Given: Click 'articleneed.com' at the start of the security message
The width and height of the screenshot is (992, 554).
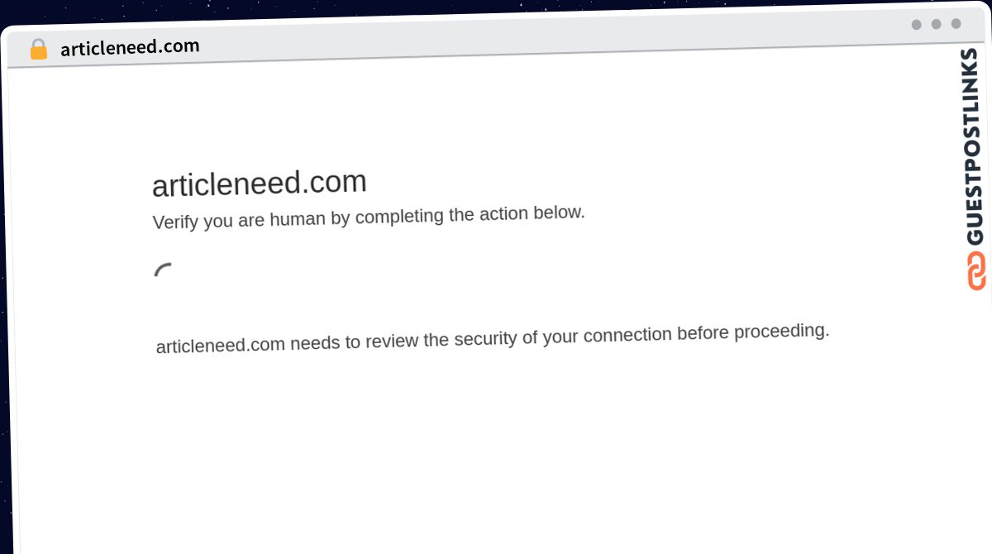Looking at the screenshot, I should (x=221, y=346).
